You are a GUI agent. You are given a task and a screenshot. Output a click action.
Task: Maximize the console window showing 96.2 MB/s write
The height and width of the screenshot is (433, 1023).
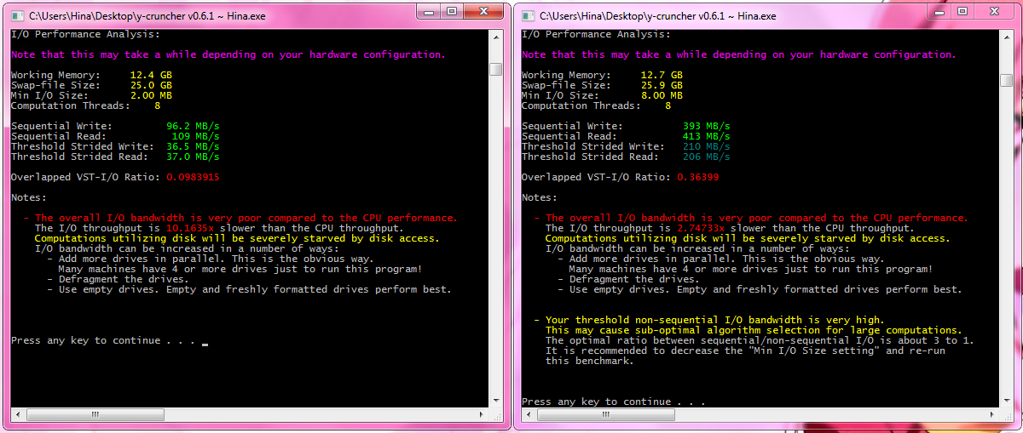point(451,11)
